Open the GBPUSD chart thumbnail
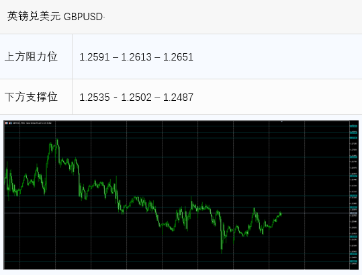The height and width of the screenshot is (275, 362). click(x=181, y=195)
